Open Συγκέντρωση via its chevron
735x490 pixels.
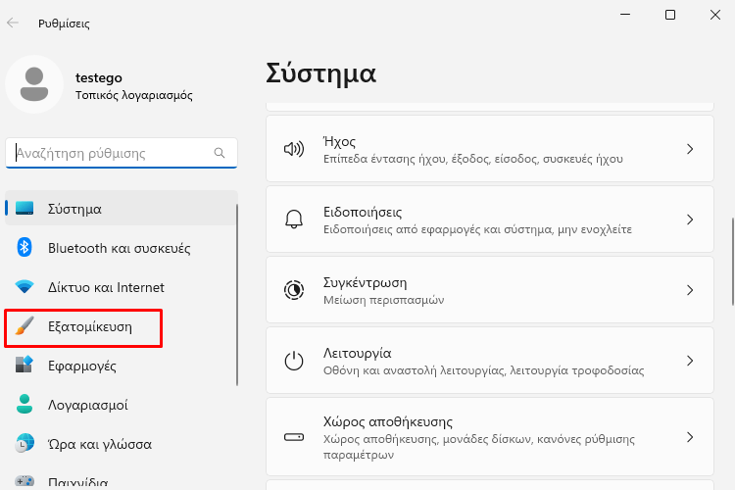tap(690, 290)
